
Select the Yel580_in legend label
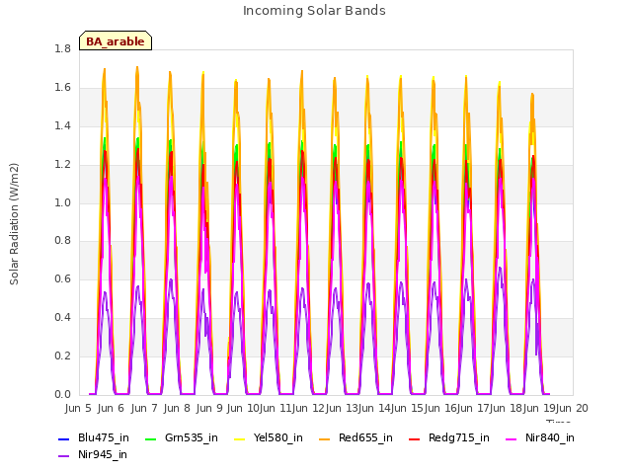(x=278, y=438)
